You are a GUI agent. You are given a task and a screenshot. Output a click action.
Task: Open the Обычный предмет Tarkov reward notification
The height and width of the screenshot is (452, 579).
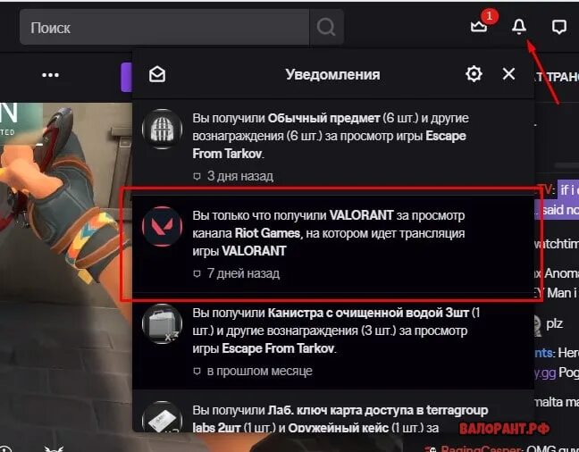point(333,146)
